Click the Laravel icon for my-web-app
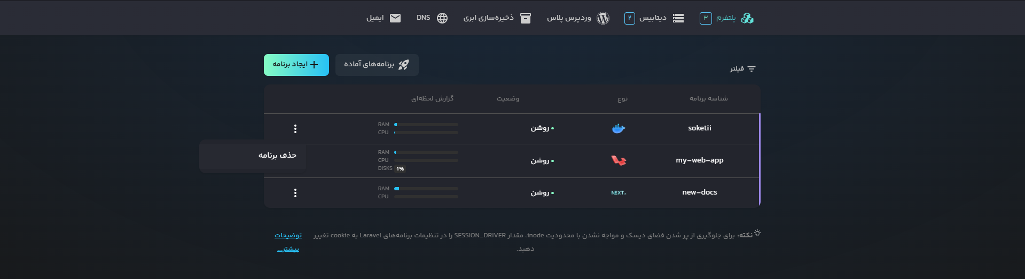This screenshot has height=279, width=1025. (619, 160)
